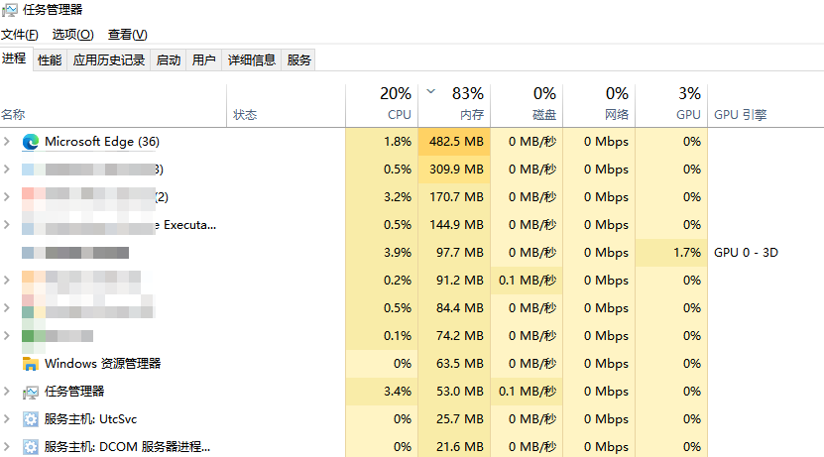Select the Microsoft Edge (36) process name
Screen dimensions: 824x457
pos(102,142)
